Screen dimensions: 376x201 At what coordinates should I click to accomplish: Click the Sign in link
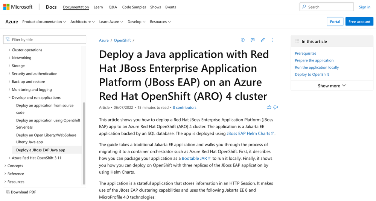tap(364, 7)
